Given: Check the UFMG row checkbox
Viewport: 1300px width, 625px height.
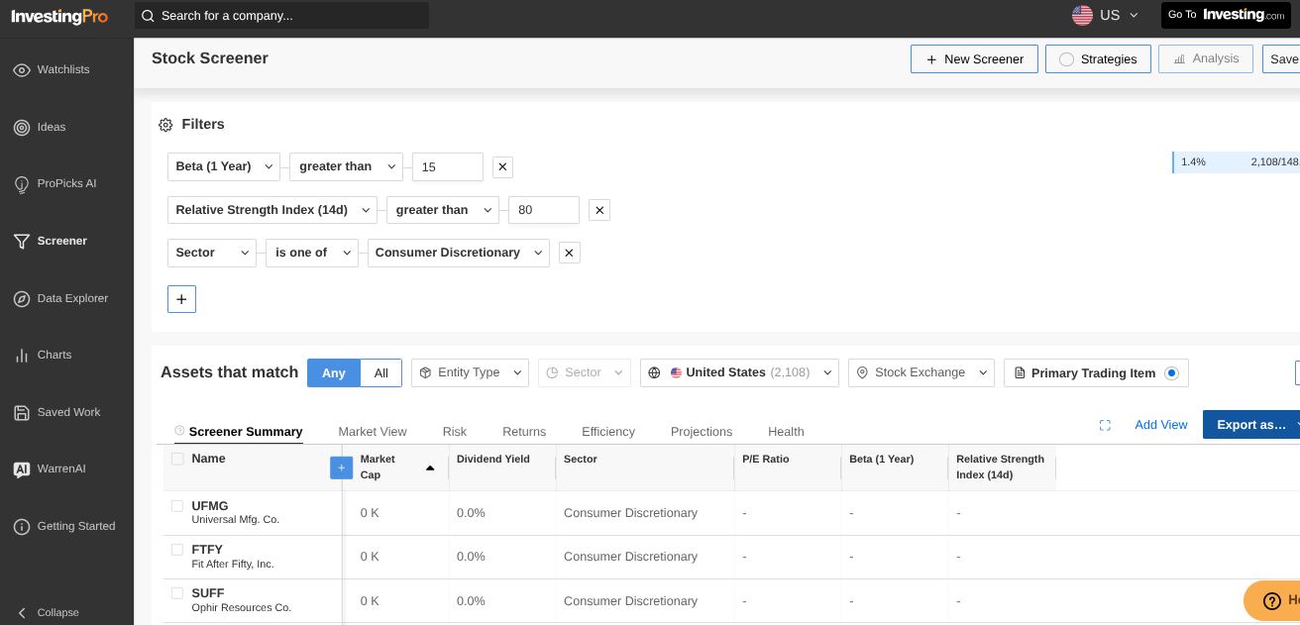Looking at the screenshot, I should [x=177, y=506].
